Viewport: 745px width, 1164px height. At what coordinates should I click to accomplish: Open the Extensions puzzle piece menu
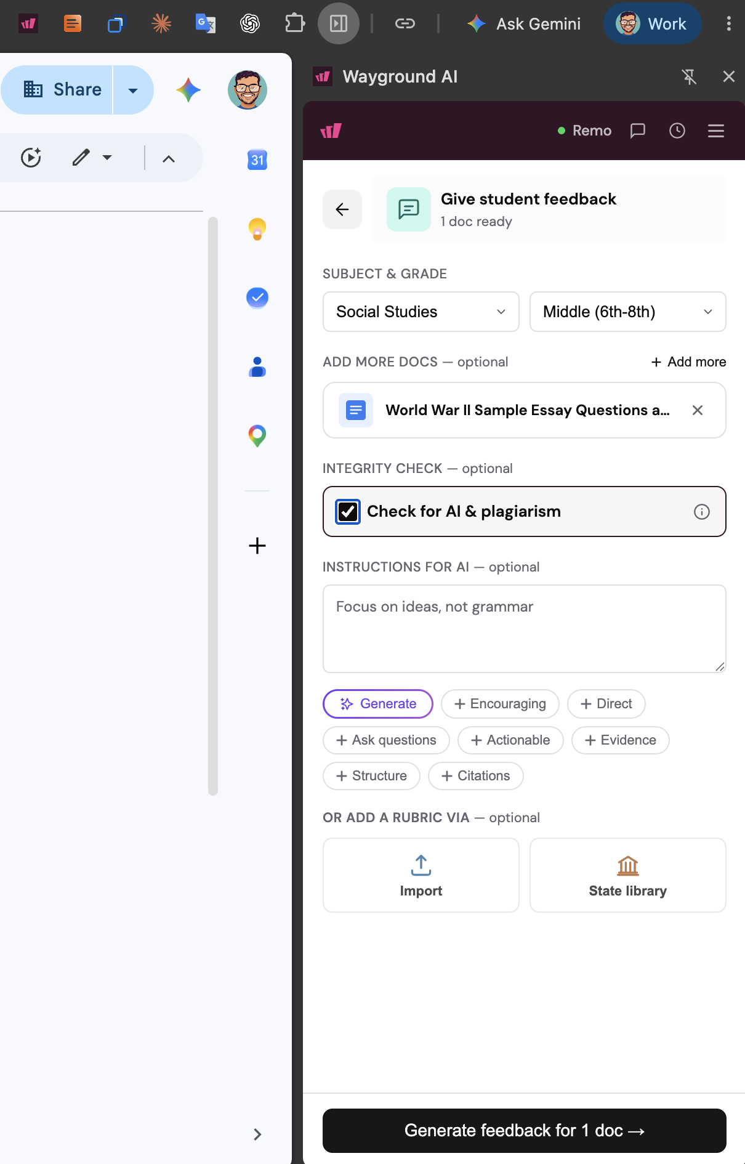click(x=295, y=24)
